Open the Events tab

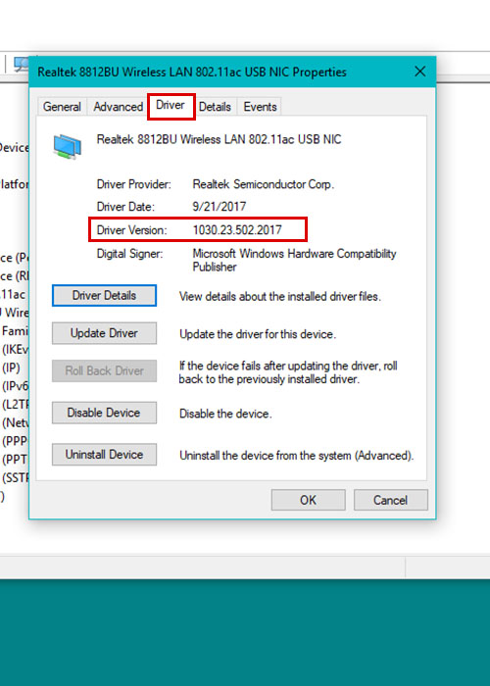point(260,106)
